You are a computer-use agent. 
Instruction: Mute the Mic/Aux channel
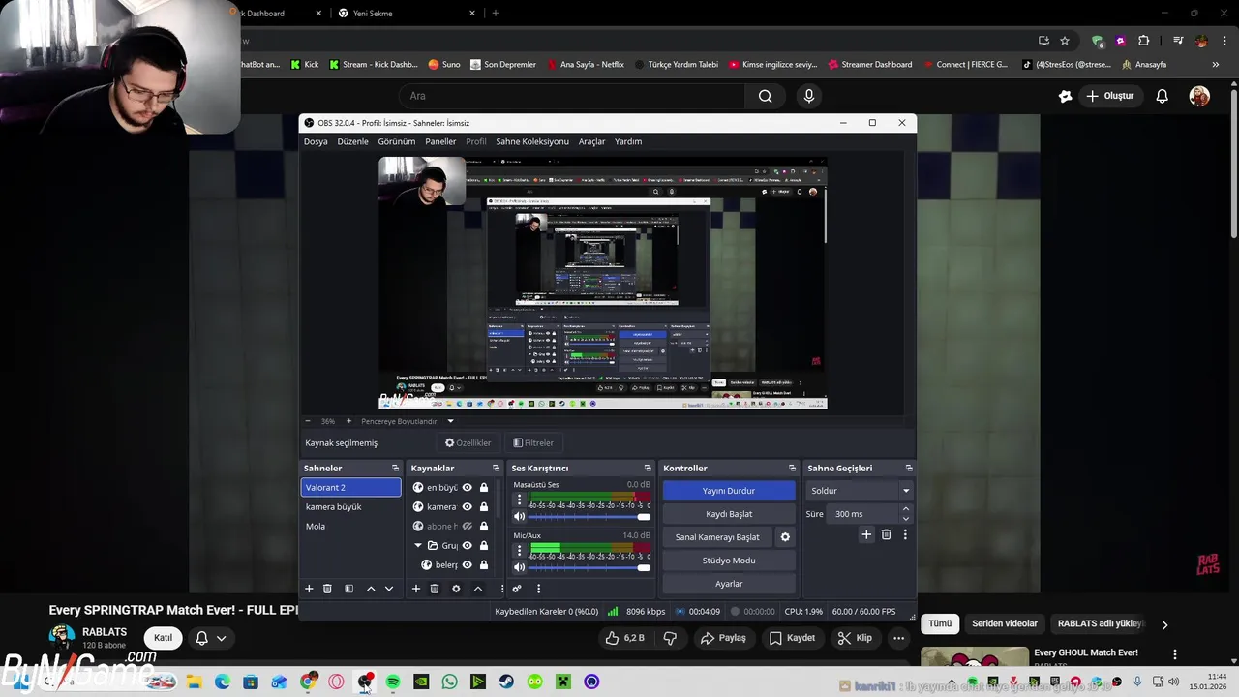click(x=519, y=566)
